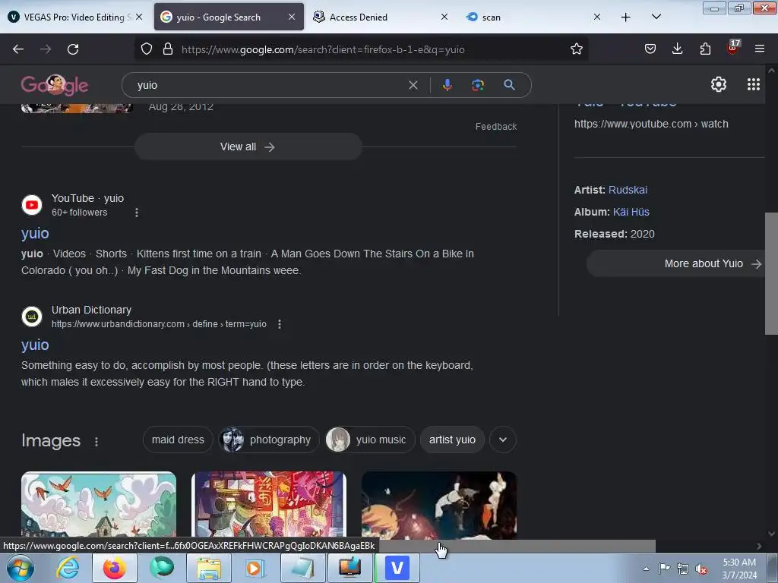The width and height of the screenshot is (778, 583).
Task: Open Käi Hüs album link
Action: (631, 212)
